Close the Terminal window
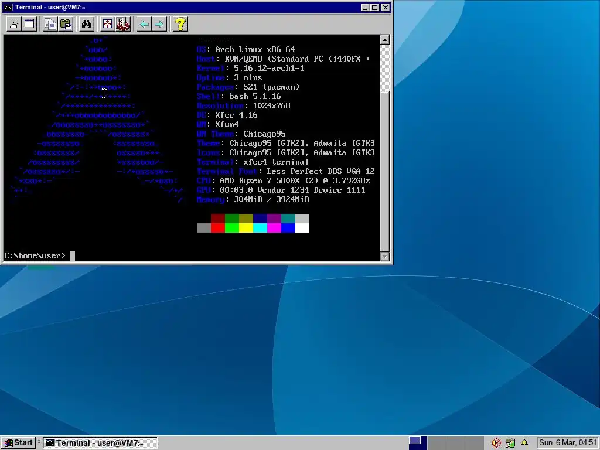Image resolution: width=600 pixels, height=450 pixels. [386, 7]
